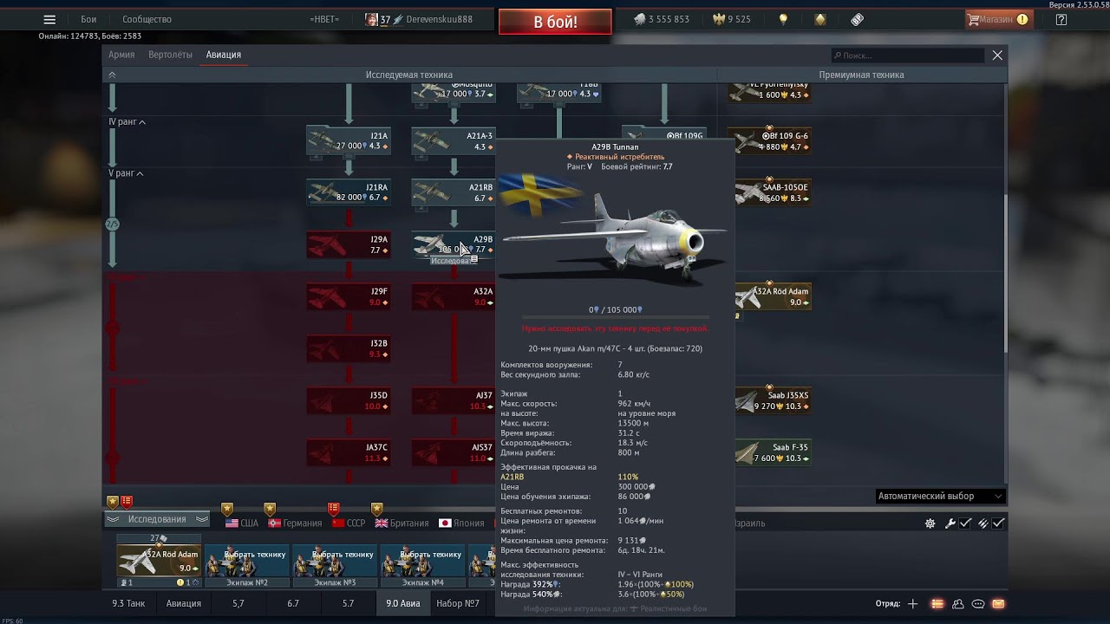
Task: Open the lightbulb hints icon in top bar
Action: click(783, 19)
